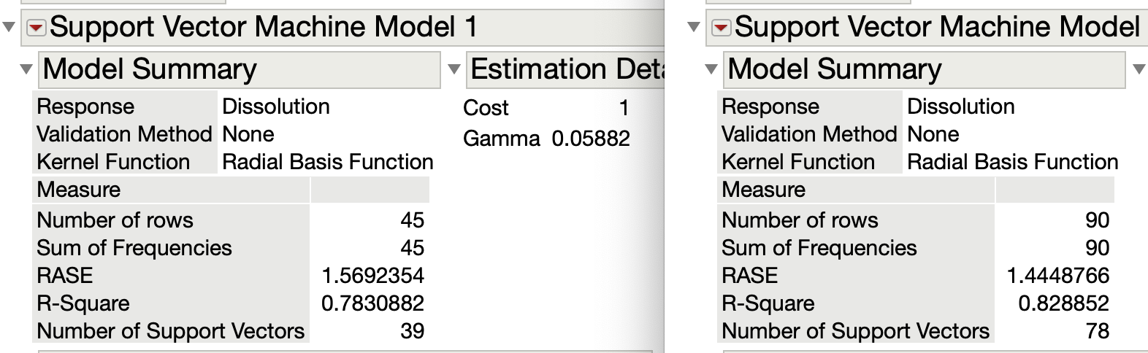Collapse Model Summary under Model 1
Image resolution: width=1148 pixels, height=353 pixels.
pyautogui.click(x=26, y=70)
